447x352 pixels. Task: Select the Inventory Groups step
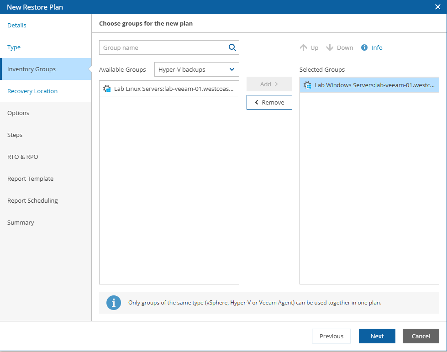pos(32,69)
